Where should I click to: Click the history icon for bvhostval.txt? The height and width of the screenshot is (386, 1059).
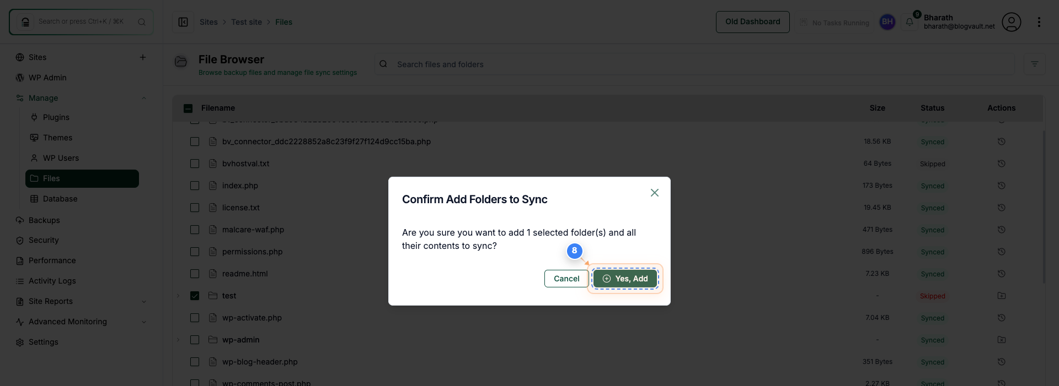[1002, 164]
